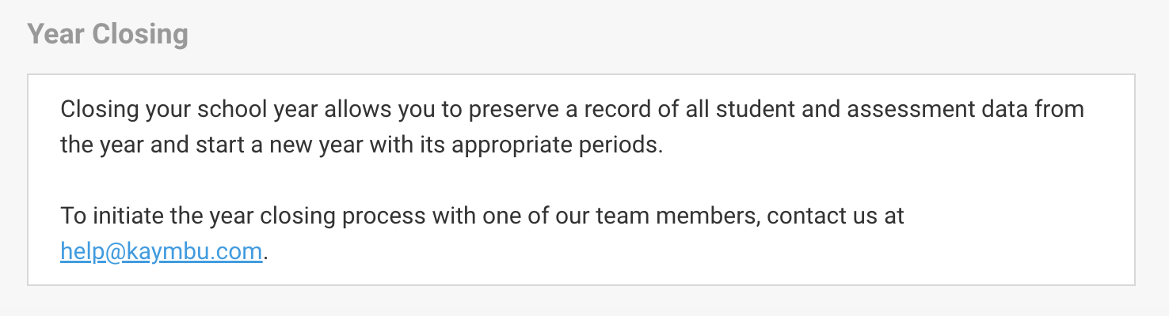Open the help@kaymbu.com email link
The height and width of the screenshot is (316, 1169).
[161, 251]
